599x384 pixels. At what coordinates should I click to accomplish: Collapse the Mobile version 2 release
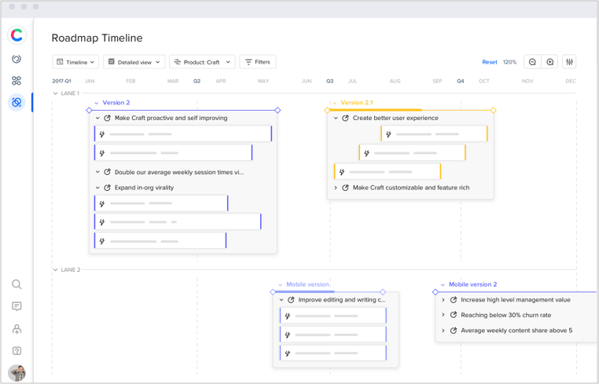(443, 285)
